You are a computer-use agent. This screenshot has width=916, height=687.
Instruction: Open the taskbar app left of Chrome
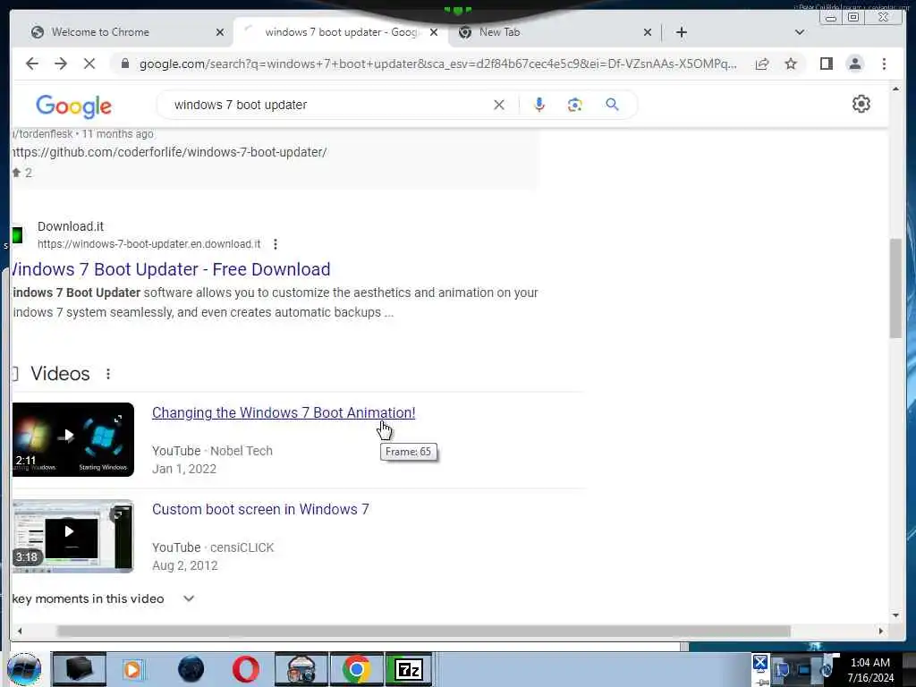(x=301, y=669)
